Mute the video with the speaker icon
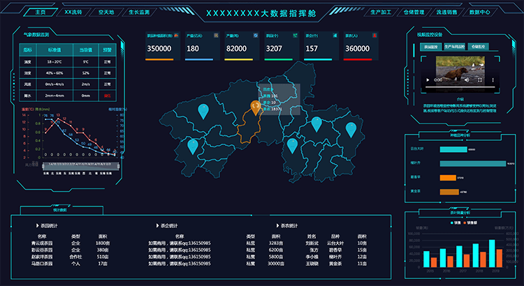Screen dimensions: 524x286 (x=467, y=80)
